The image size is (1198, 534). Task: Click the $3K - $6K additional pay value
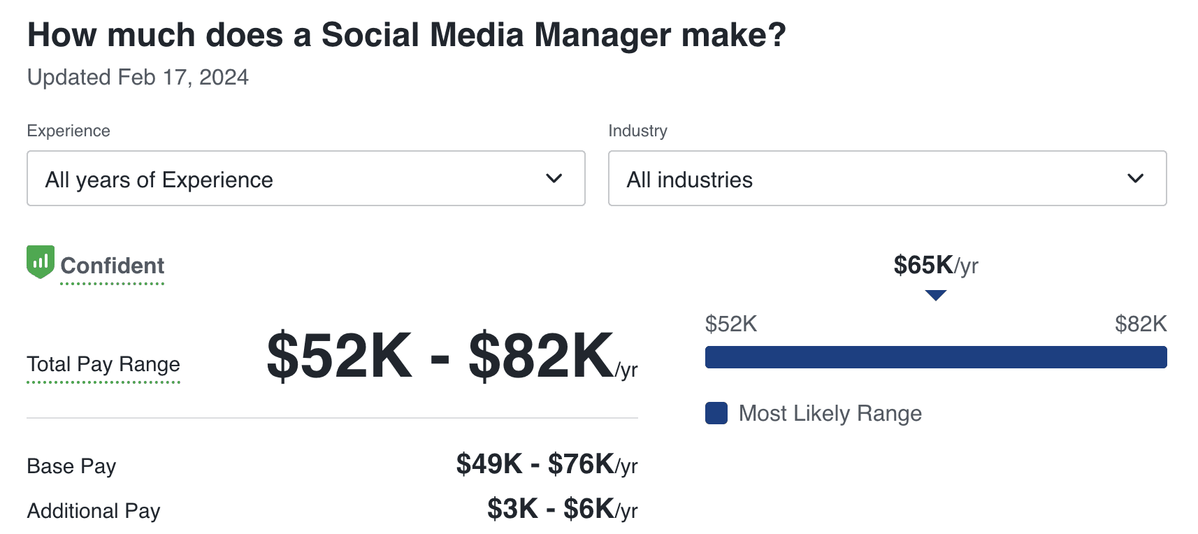pos(561,510)
